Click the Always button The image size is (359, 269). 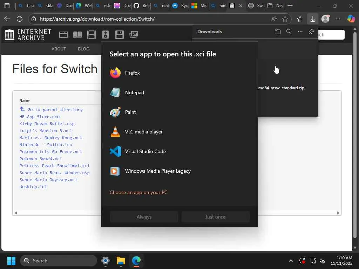pyautogui.click(x=144, y=217)
